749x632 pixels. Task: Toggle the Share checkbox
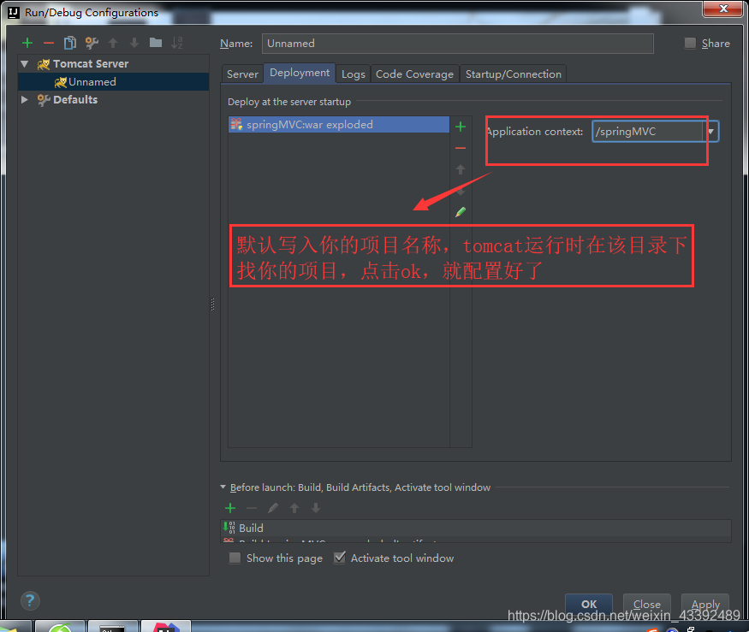pyautogui.click(x=690, y=43)
